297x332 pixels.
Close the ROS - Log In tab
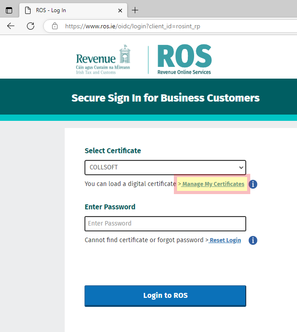(x=120, y=10)
